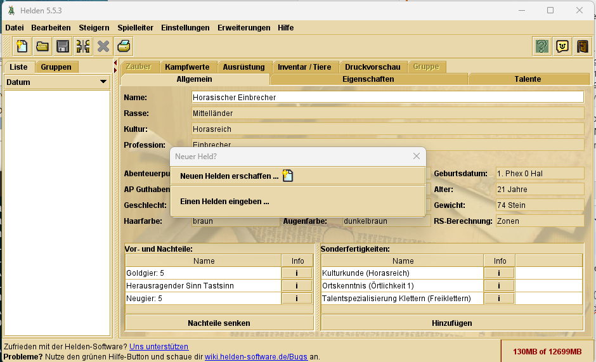Click the new hero toolbar icon

tap(22, 46)
